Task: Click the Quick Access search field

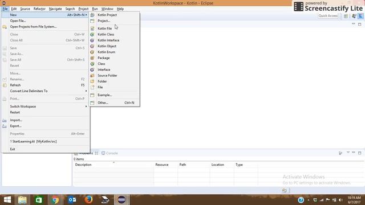Action: (x=328, y=16)
